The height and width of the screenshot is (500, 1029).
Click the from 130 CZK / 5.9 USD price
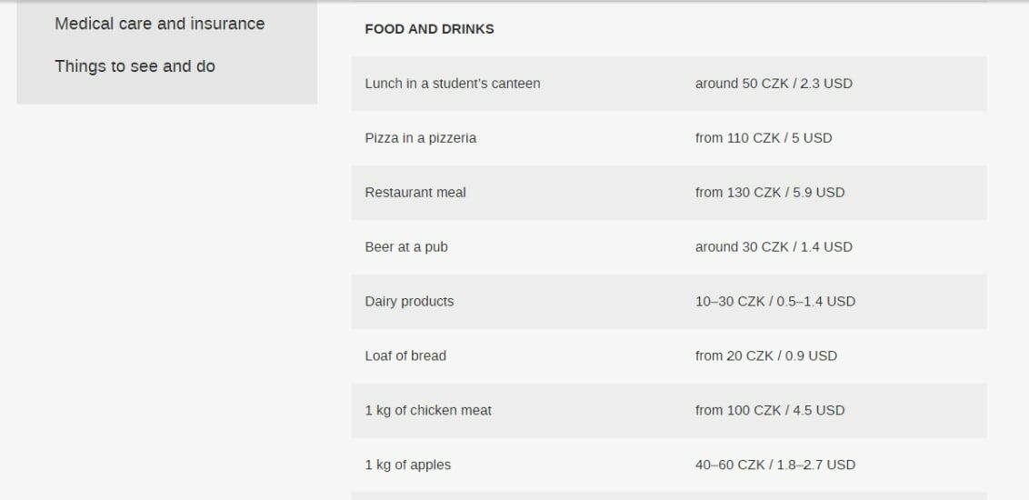770,192
